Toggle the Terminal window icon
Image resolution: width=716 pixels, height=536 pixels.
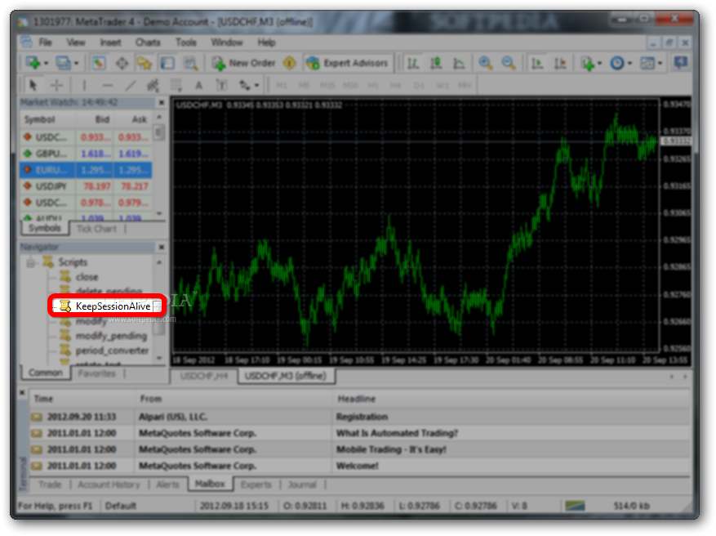click(x=167, y=63)
